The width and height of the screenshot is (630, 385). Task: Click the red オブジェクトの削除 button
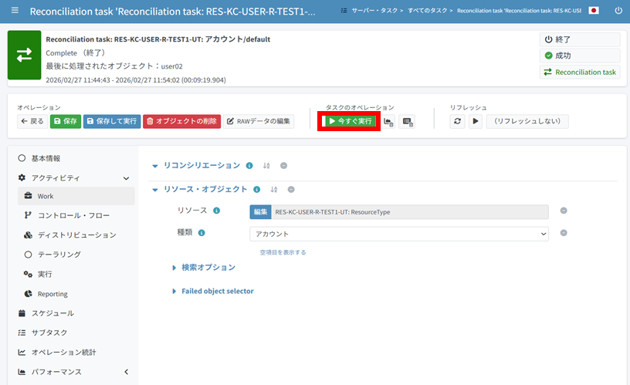(181, 121)
